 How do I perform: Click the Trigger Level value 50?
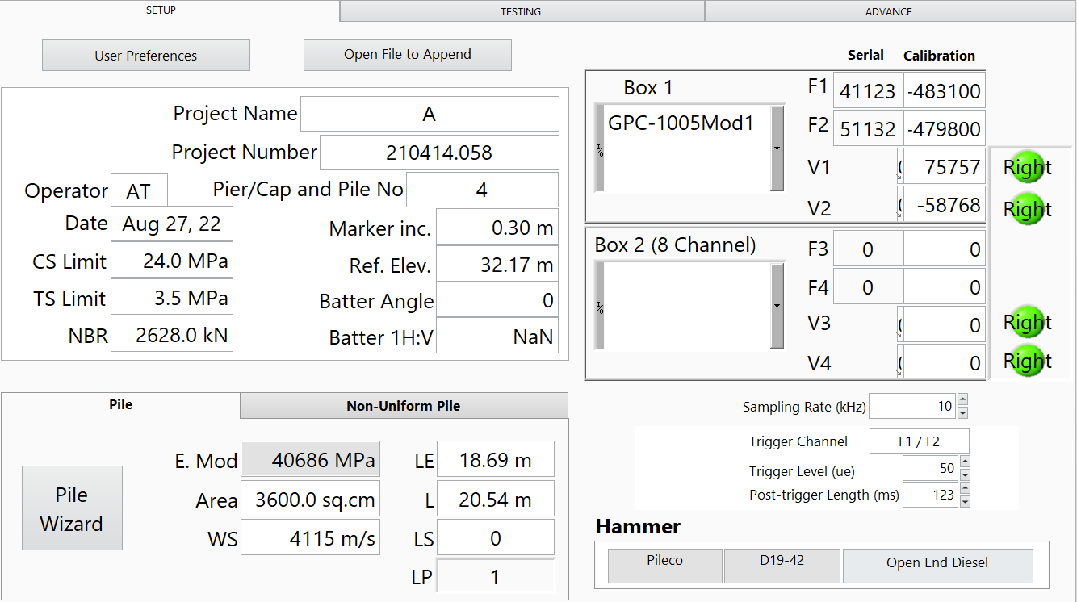click(x=930, y=468)
